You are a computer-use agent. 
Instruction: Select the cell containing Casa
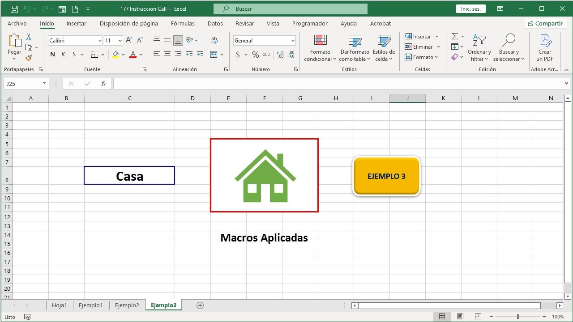pyautogui.click(x=129, y=175)
